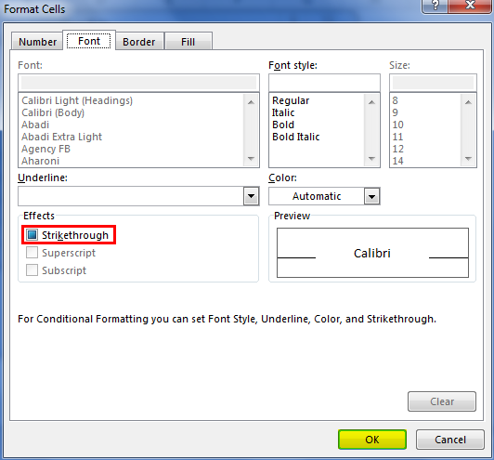Click the Font style scroll down arrow
The width and height of the screenshot is (494, 460).
click(371, 159)
